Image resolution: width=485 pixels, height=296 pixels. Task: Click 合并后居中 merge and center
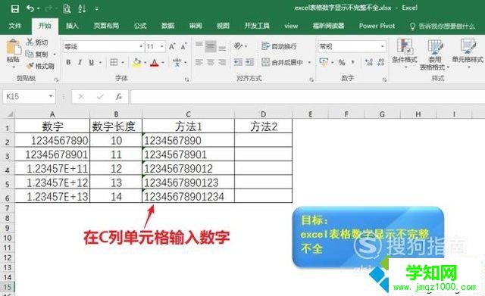(282, 62)
